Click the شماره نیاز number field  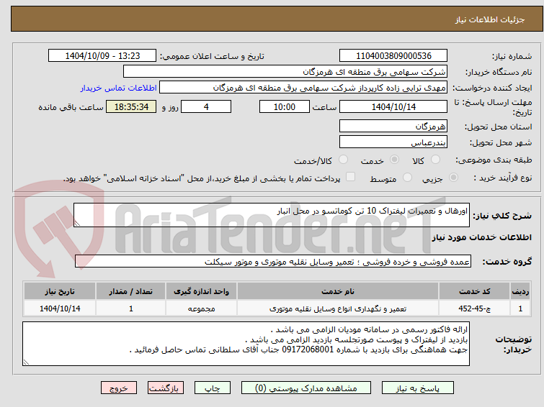tap(393, 55)
